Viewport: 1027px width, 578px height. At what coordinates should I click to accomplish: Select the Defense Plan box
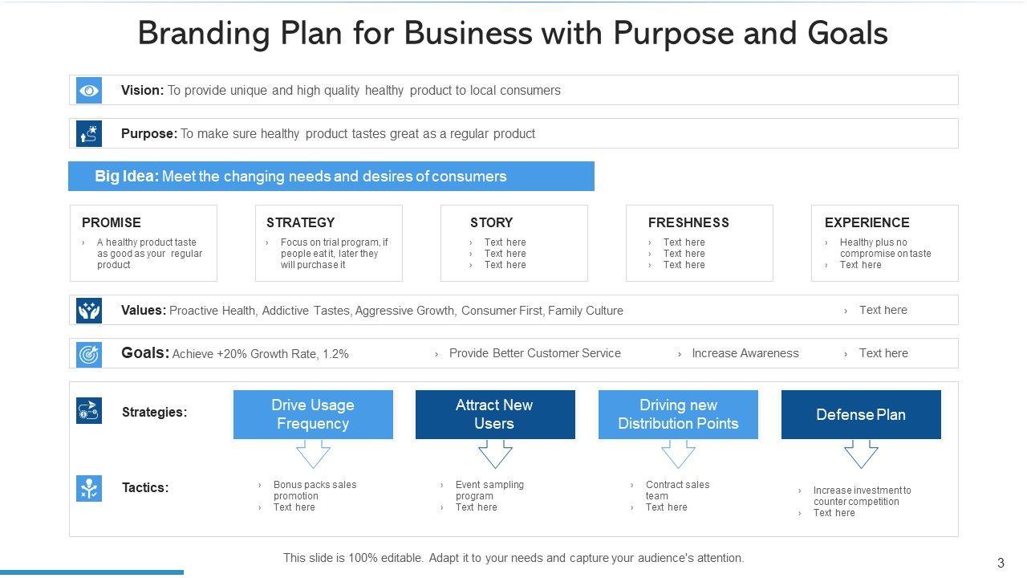click(x=861, y=414)
